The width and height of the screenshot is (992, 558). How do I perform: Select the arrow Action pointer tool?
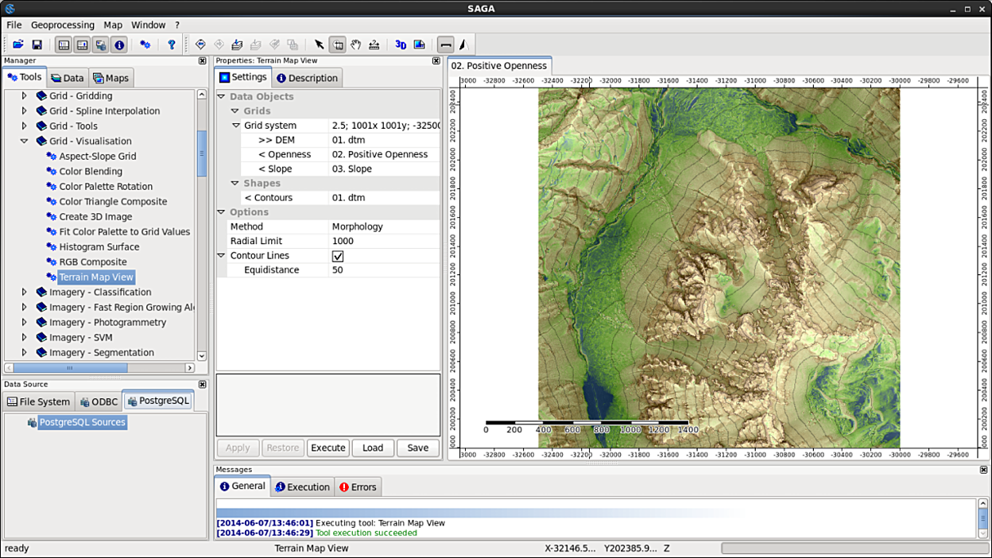point(319,45)
